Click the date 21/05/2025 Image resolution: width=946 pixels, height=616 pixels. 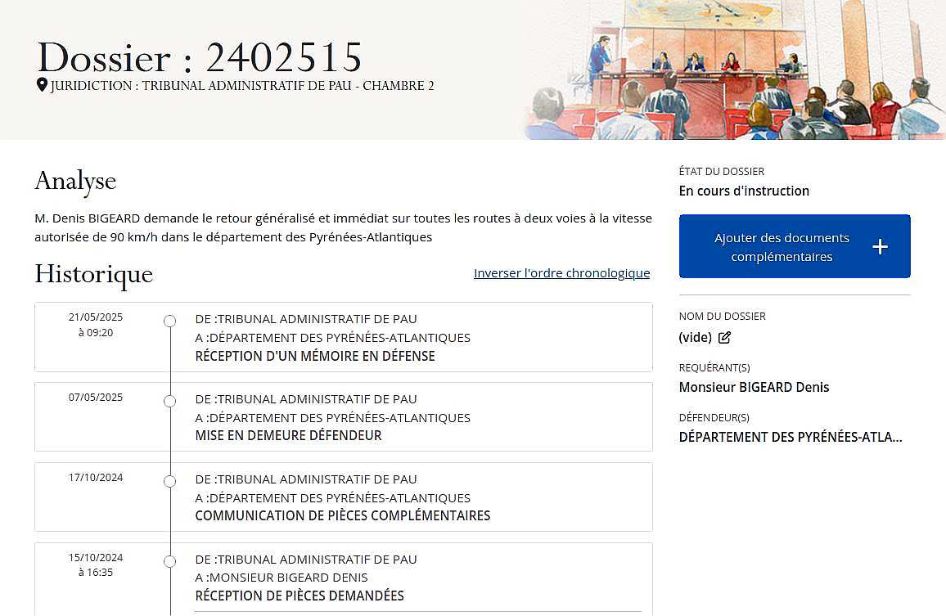coord(95,317)
